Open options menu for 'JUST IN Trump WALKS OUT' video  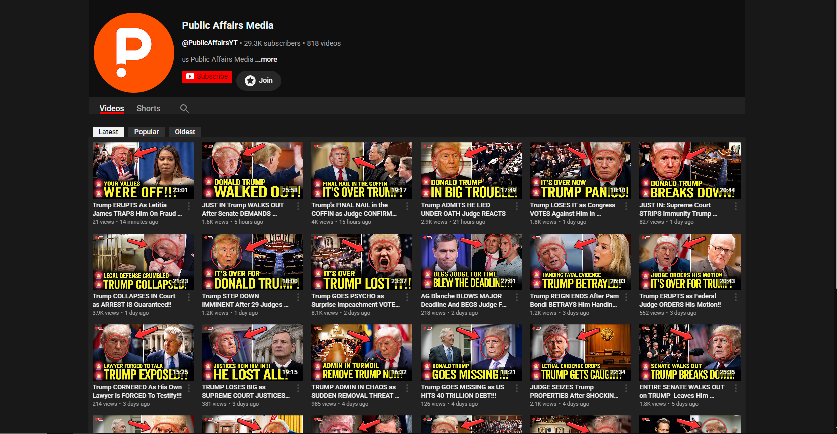tap(298, 206)
